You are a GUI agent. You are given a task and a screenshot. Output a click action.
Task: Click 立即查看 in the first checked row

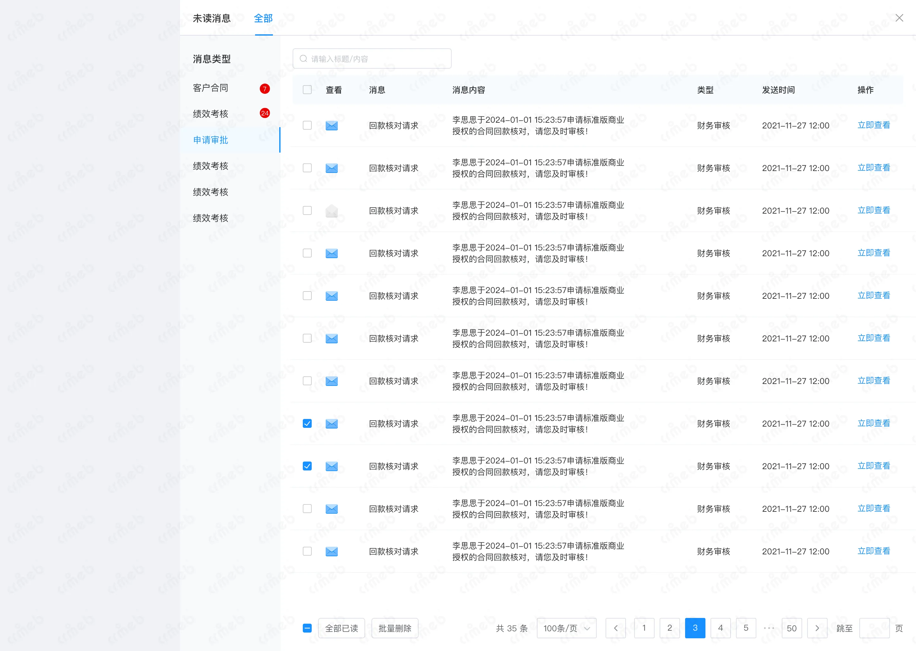873,423
